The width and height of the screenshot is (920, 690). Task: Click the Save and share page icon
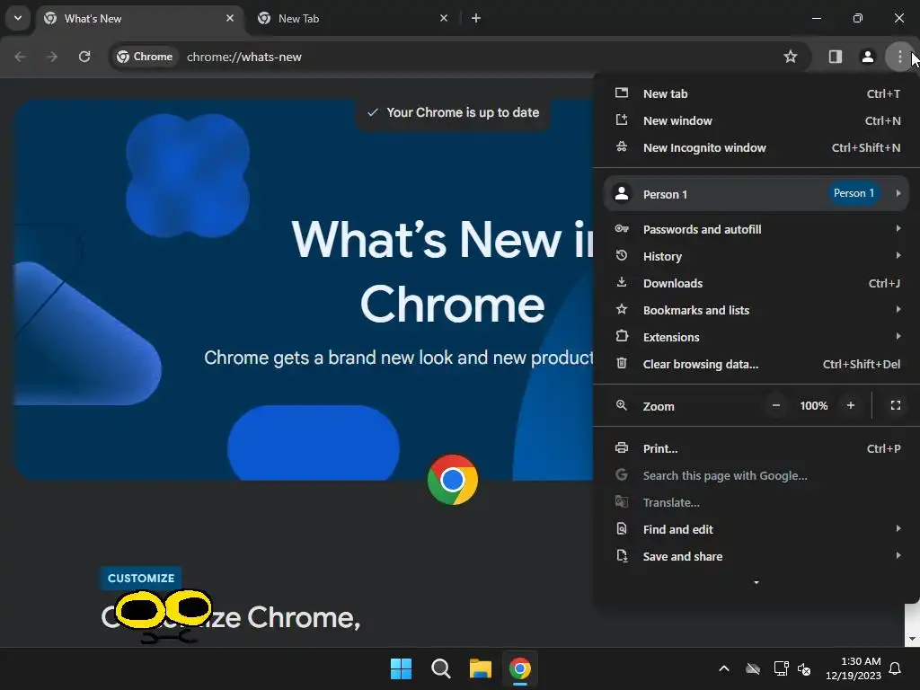[x=622, y=556]
